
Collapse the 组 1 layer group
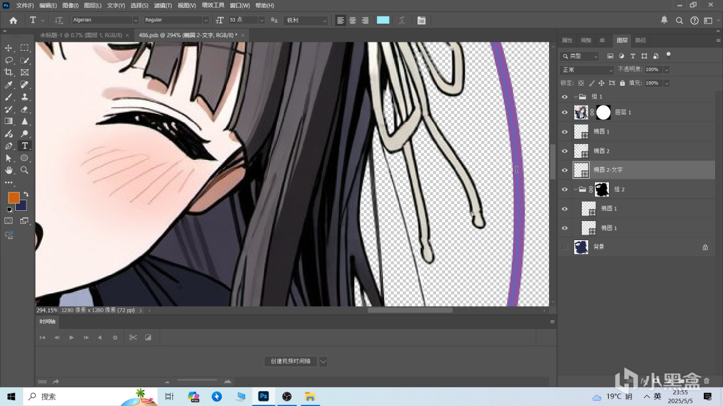click(x=575, y=97)
